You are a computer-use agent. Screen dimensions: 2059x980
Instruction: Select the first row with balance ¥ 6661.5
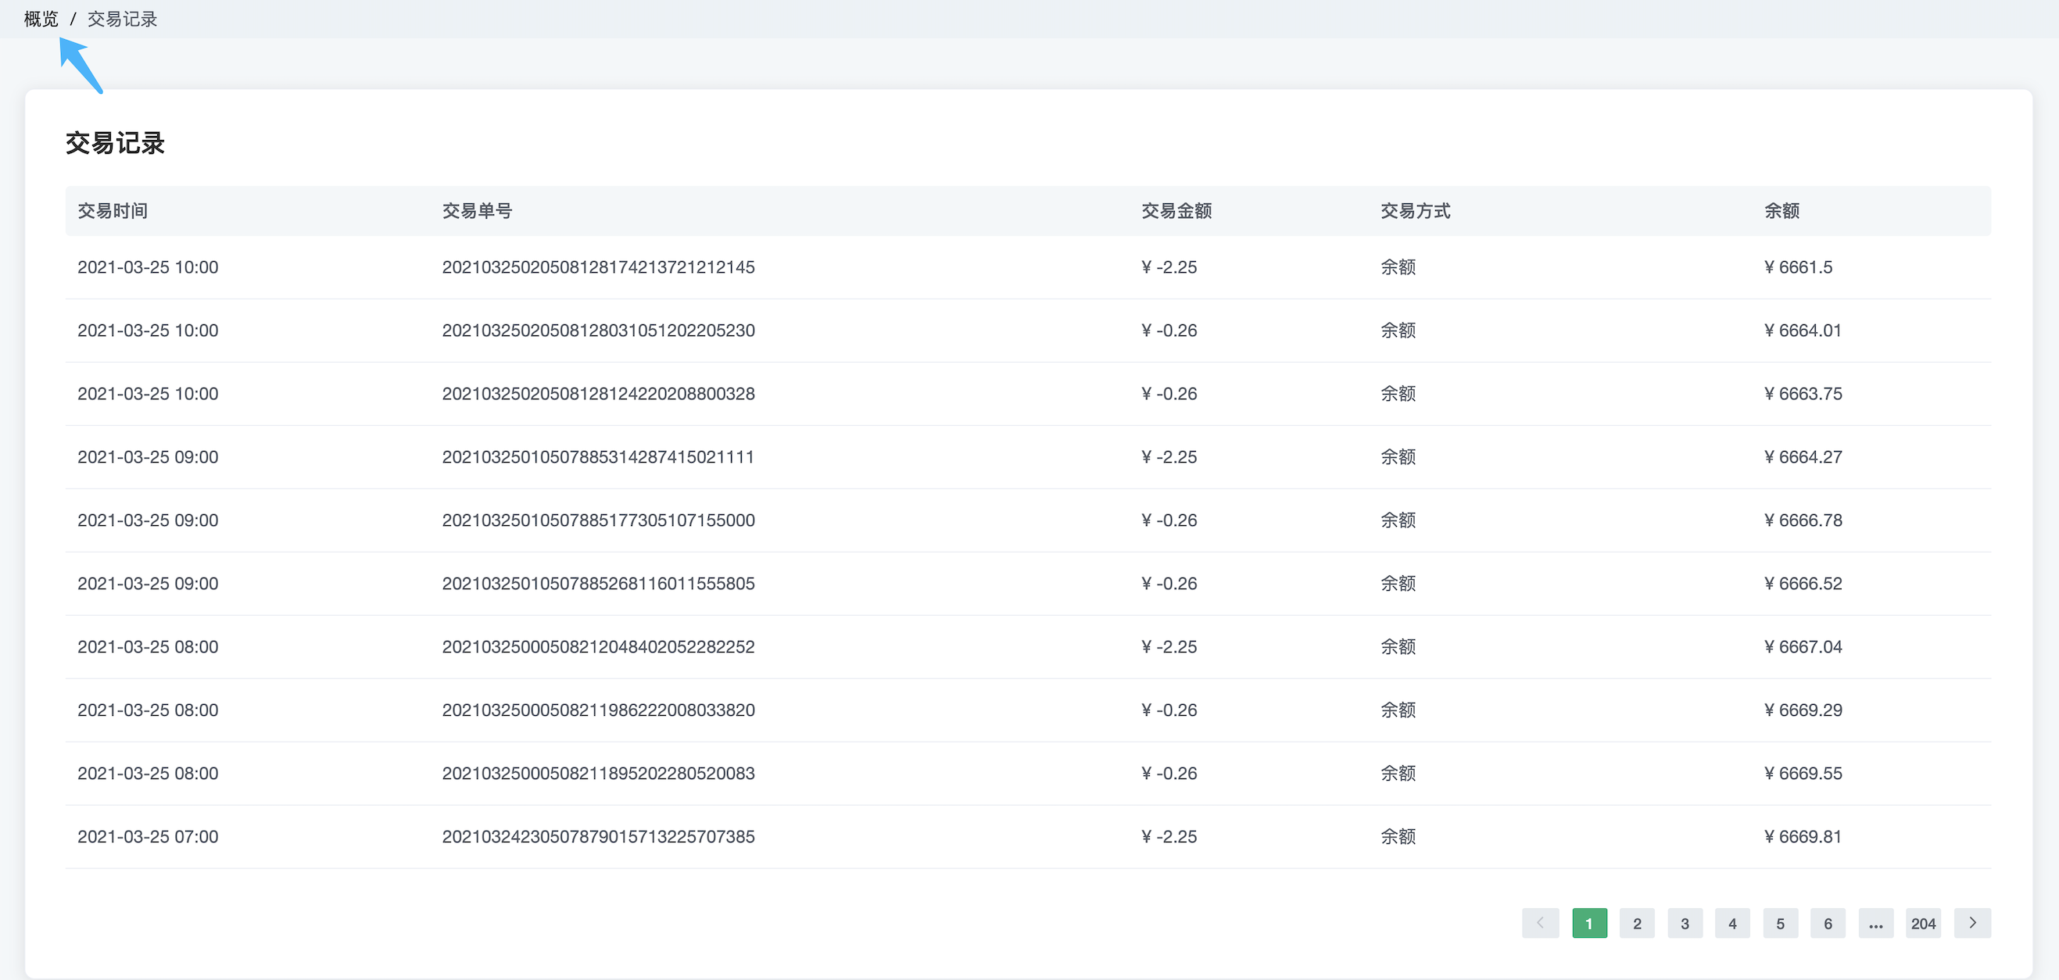coord(1028,267)
